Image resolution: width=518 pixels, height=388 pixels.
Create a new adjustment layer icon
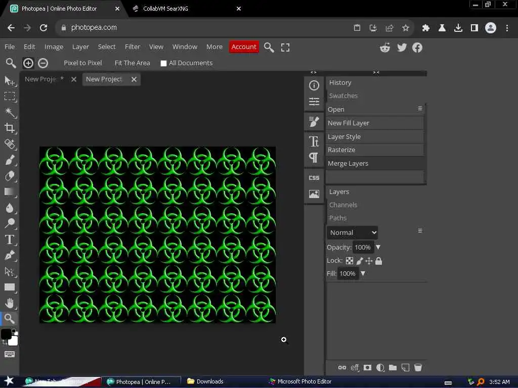380,368
